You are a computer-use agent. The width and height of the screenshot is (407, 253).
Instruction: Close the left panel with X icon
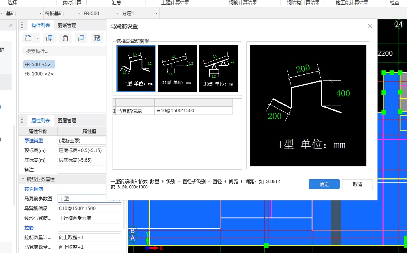(x=11, y=25)
